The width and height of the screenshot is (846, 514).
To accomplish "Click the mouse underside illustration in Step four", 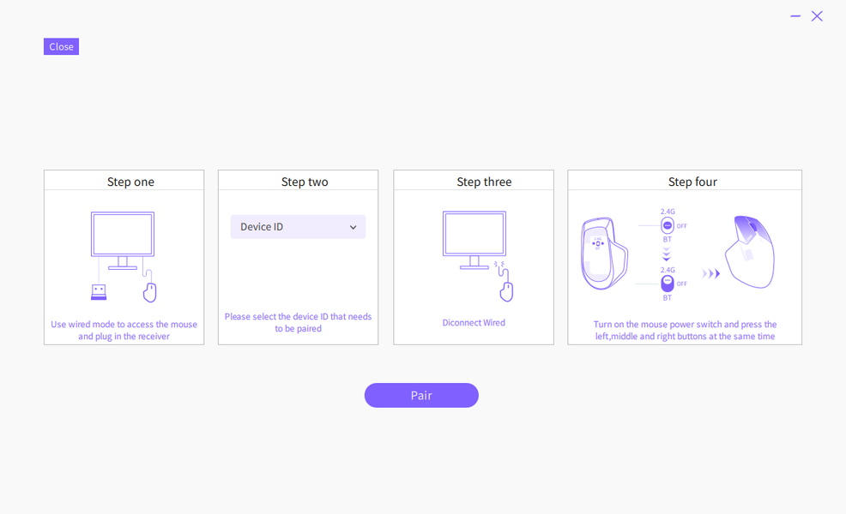I will point(604,254).
